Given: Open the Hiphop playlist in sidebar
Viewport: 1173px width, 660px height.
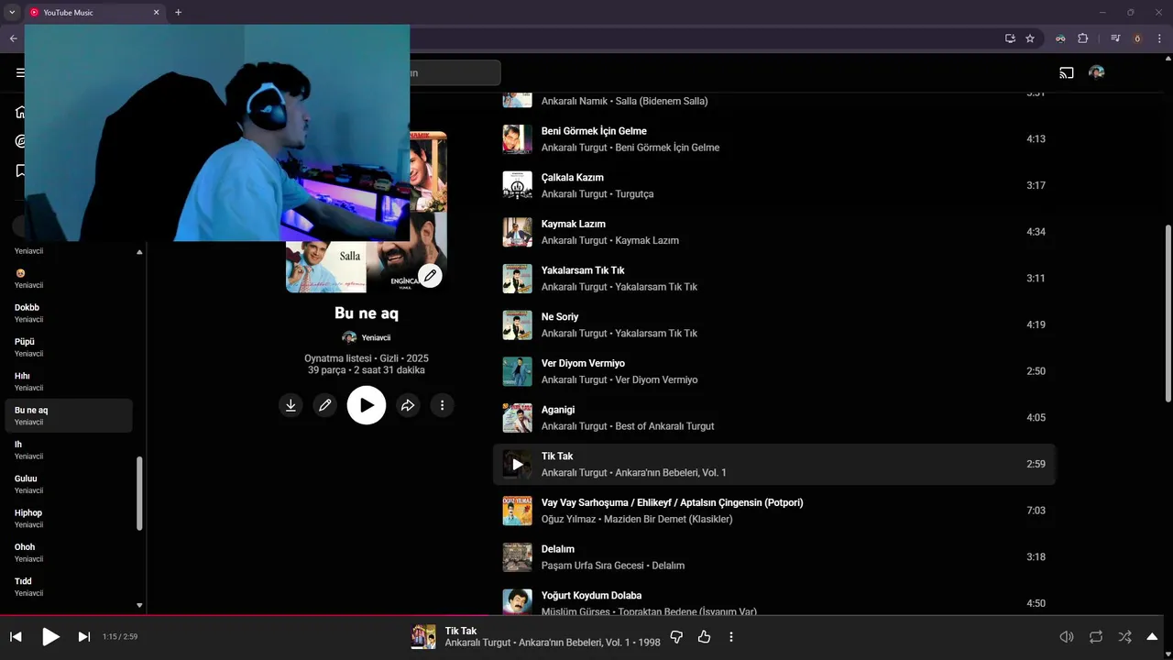Looking at the screenshot, I should coord(69,518).
